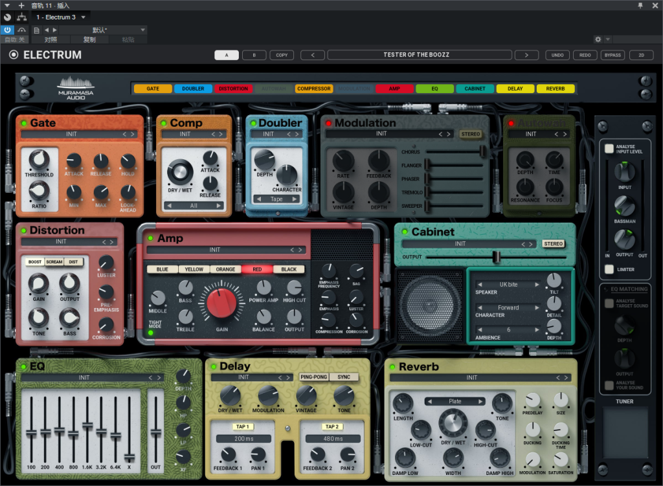This screenshot has height=486, width=663.
Task: Go to previous Cabinet preset arrow
Action: click(x=523, y=244)
